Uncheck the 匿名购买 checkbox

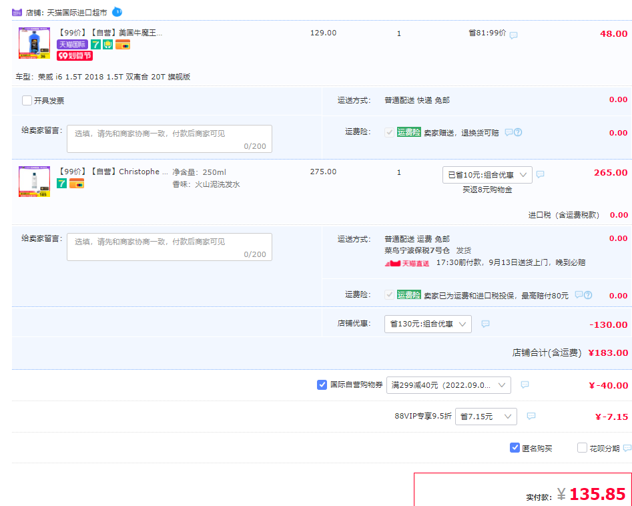click(515, 447)
